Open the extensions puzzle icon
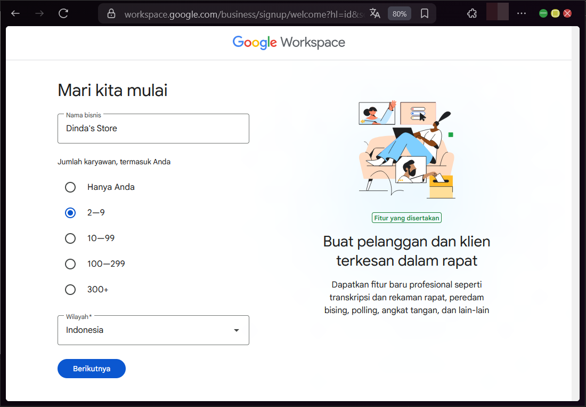This screenshot has width=586, height=407. pos(472,14)
